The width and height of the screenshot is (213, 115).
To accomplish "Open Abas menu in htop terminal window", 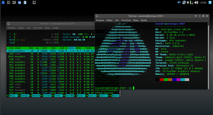I will tap(47, 28).
